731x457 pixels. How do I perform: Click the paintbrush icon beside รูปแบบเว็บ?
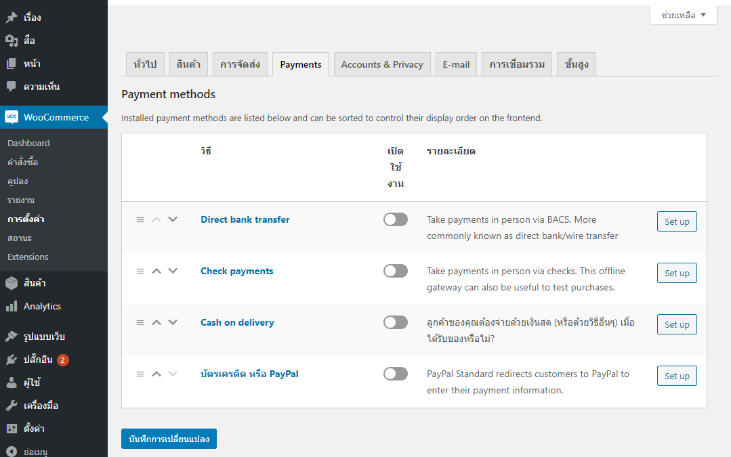tap(12, 336)
